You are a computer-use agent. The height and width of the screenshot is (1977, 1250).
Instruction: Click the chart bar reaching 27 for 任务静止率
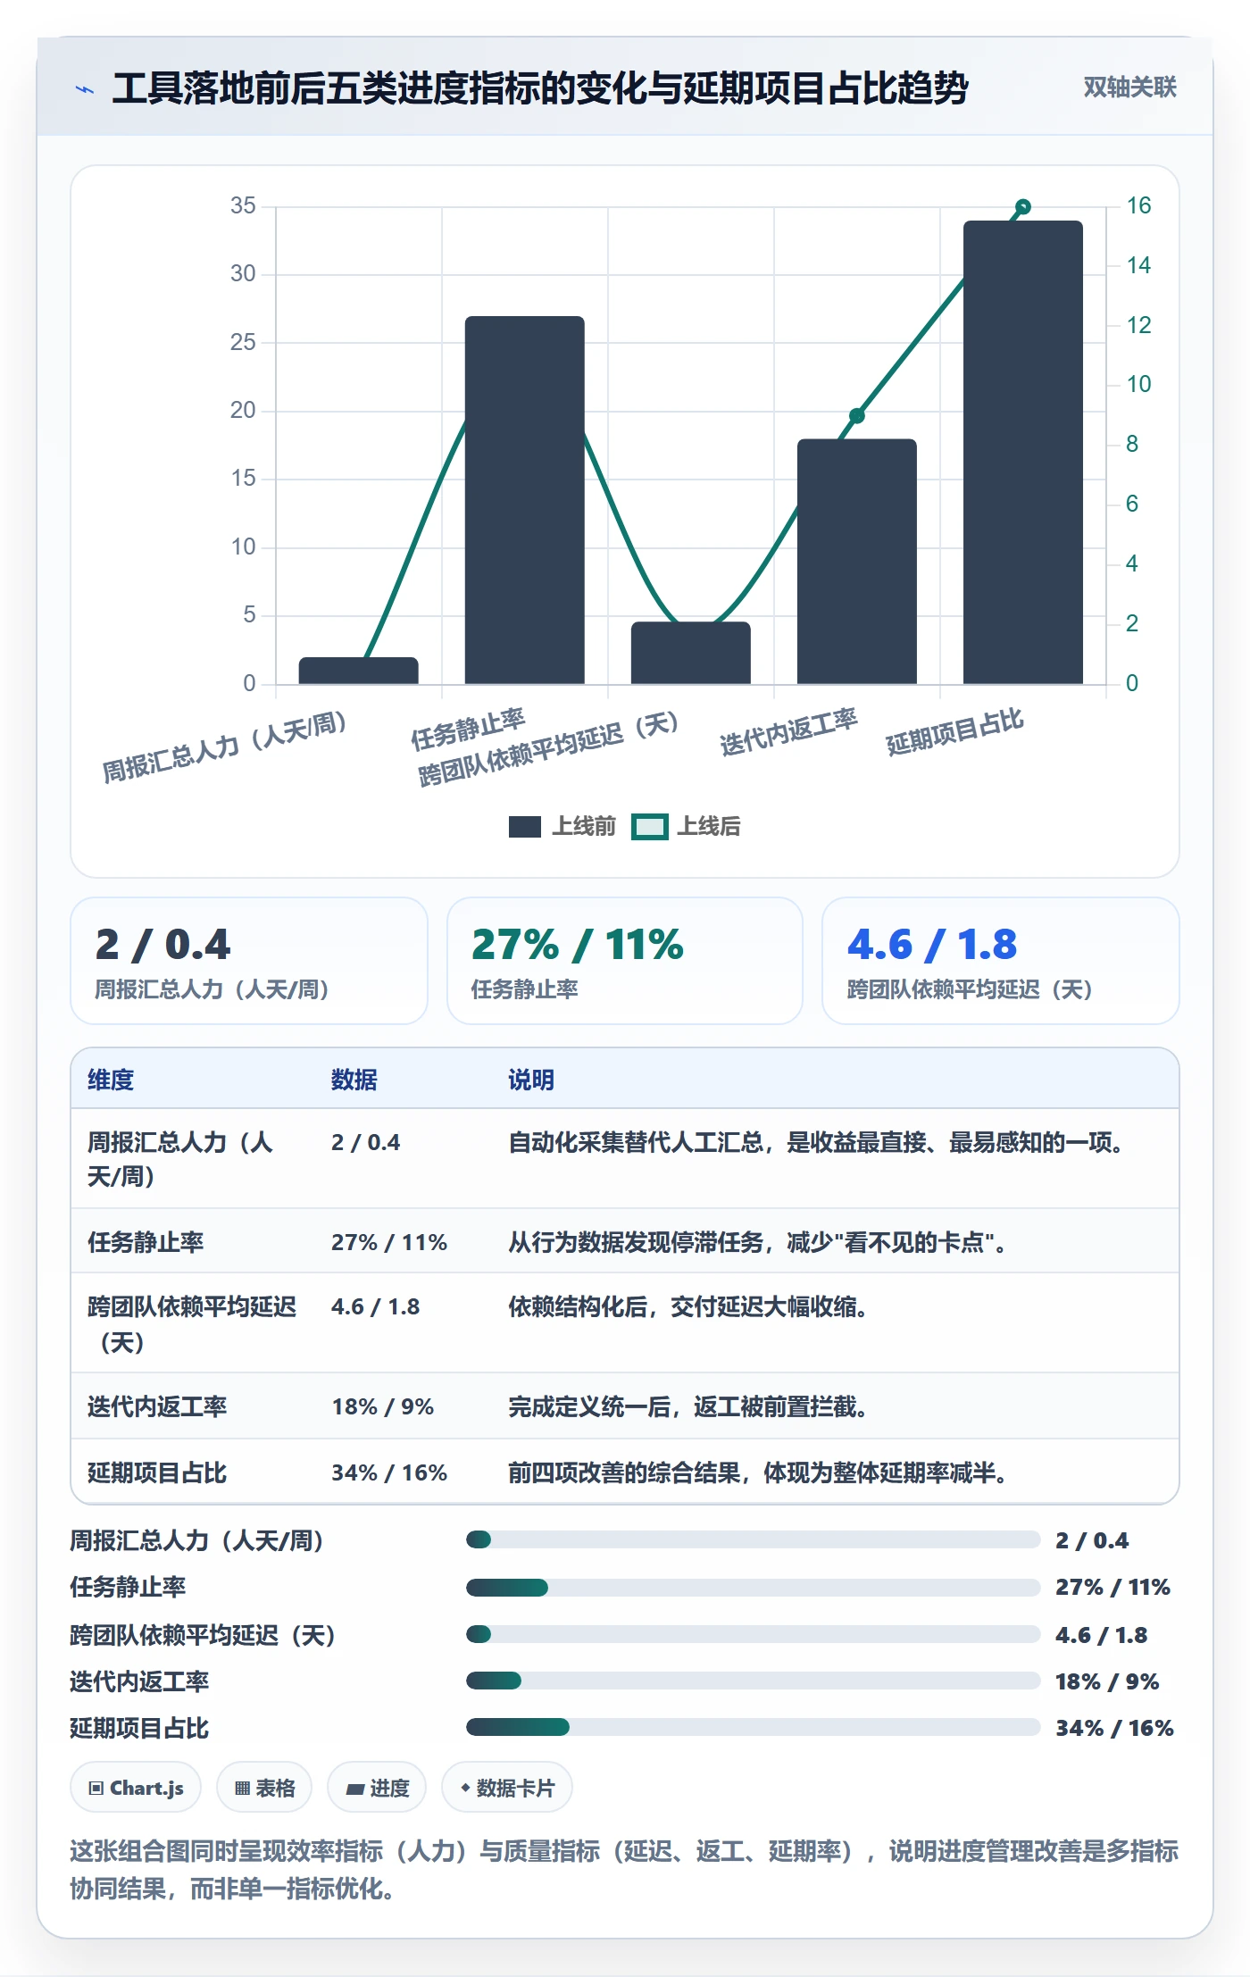(525, 500)
